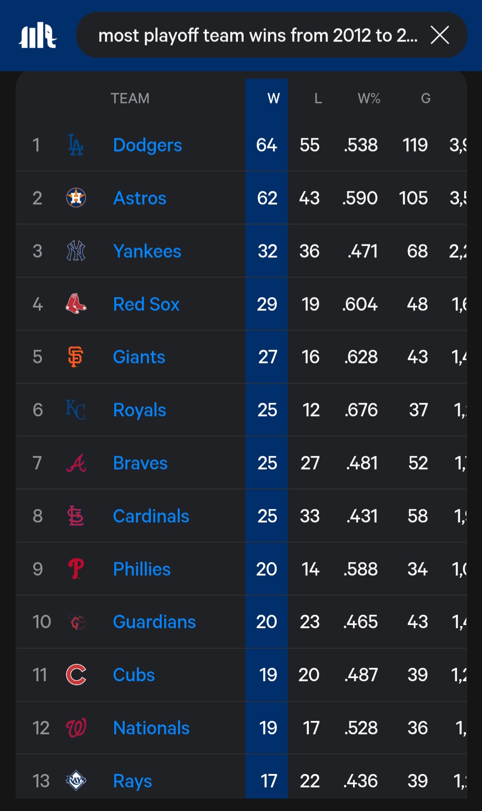The width and height of the screenshot is (482, 811).
Task: Click the Yankees team logo
Action: (x=76, y=251)
